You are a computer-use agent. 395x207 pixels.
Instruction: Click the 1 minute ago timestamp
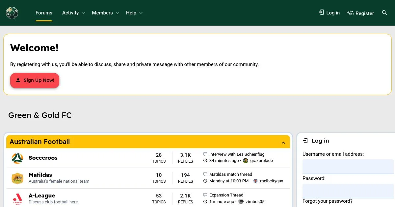coord(222,201)
